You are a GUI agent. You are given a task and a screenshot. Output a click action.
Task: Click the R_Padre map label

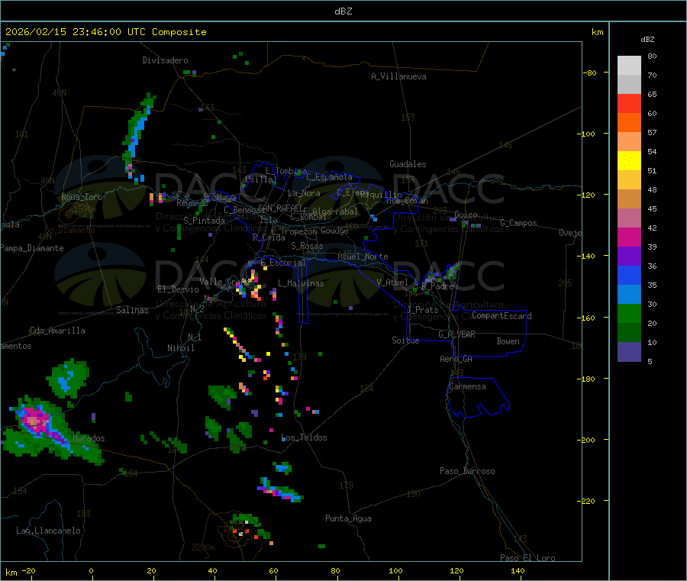tap(437, 286)
